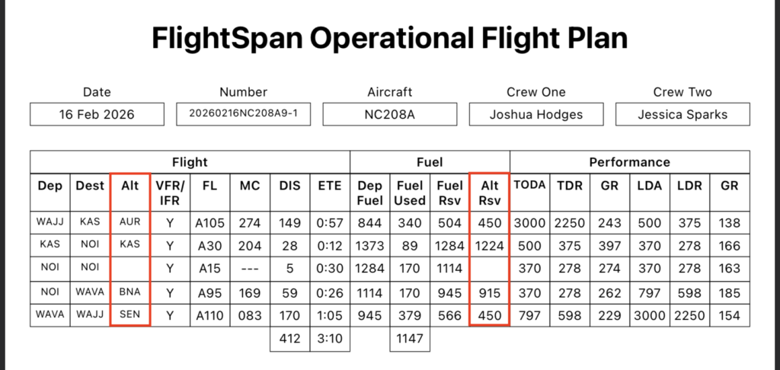
Task: Click the TODA column header
Action: pyautogui.click(x=529, y=186)
